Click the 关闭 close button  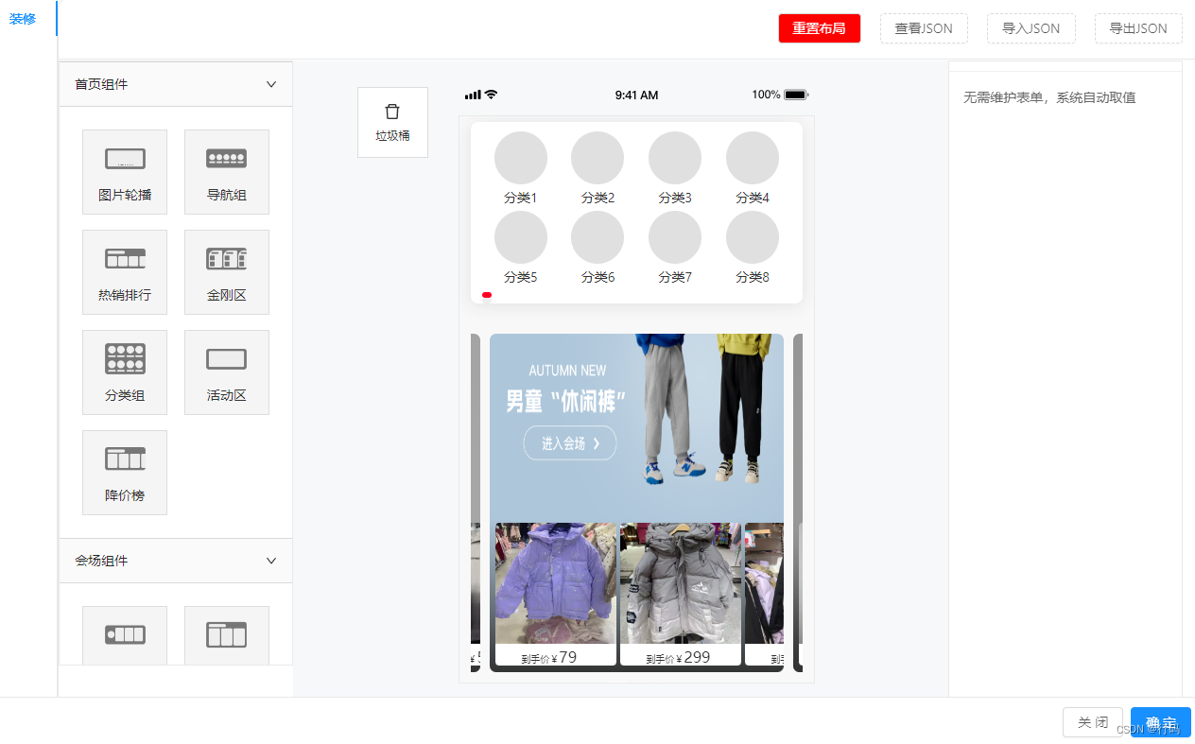point(1093,722)
